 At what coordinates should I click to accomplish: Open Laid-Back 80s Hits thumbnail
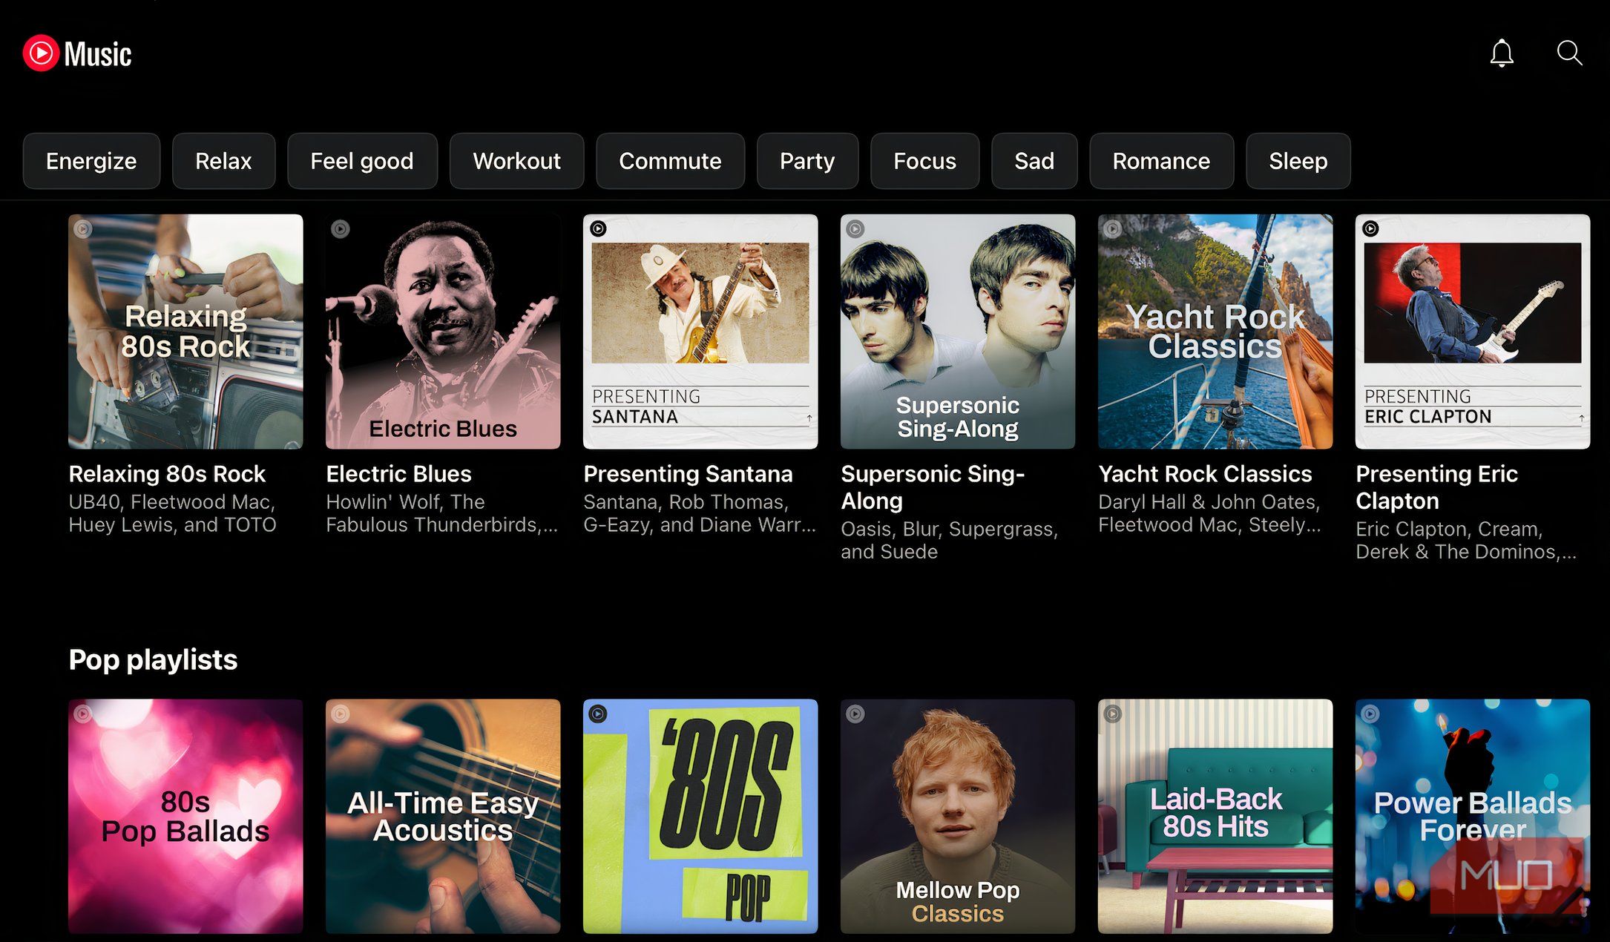(1215, 816)
